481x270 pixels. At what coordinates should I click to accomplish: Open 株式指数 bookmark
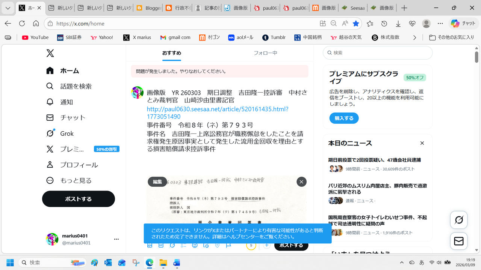click(386, 37)
